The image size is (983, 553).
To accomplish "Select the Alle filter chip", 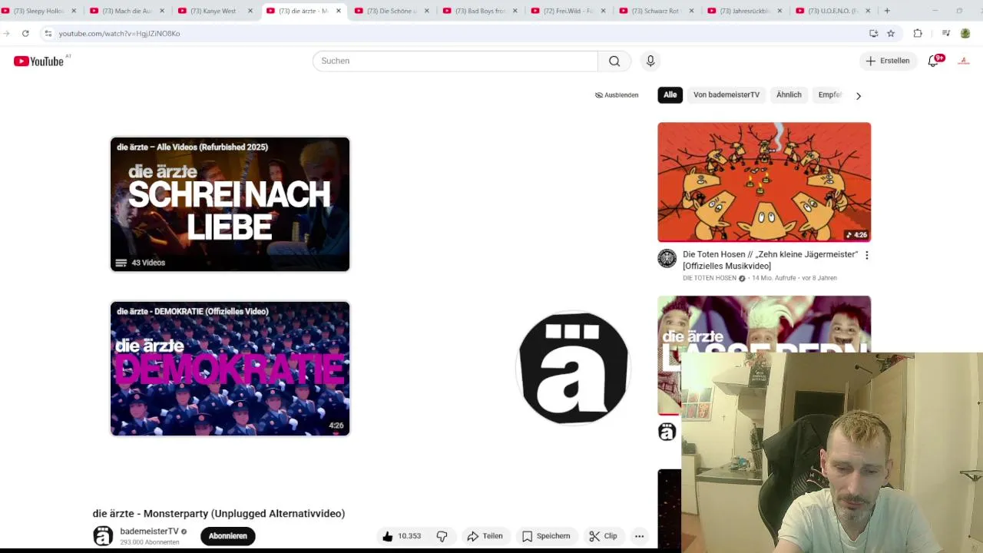I will point(670,95).
